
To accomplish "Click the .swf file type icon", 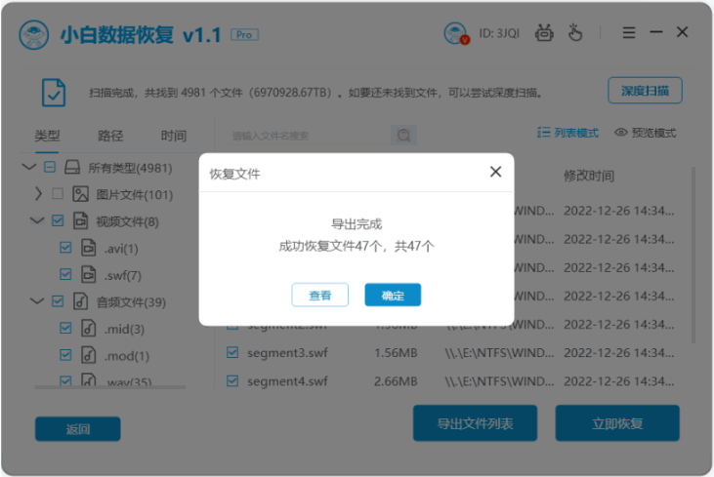I will [x=89, y=275].
